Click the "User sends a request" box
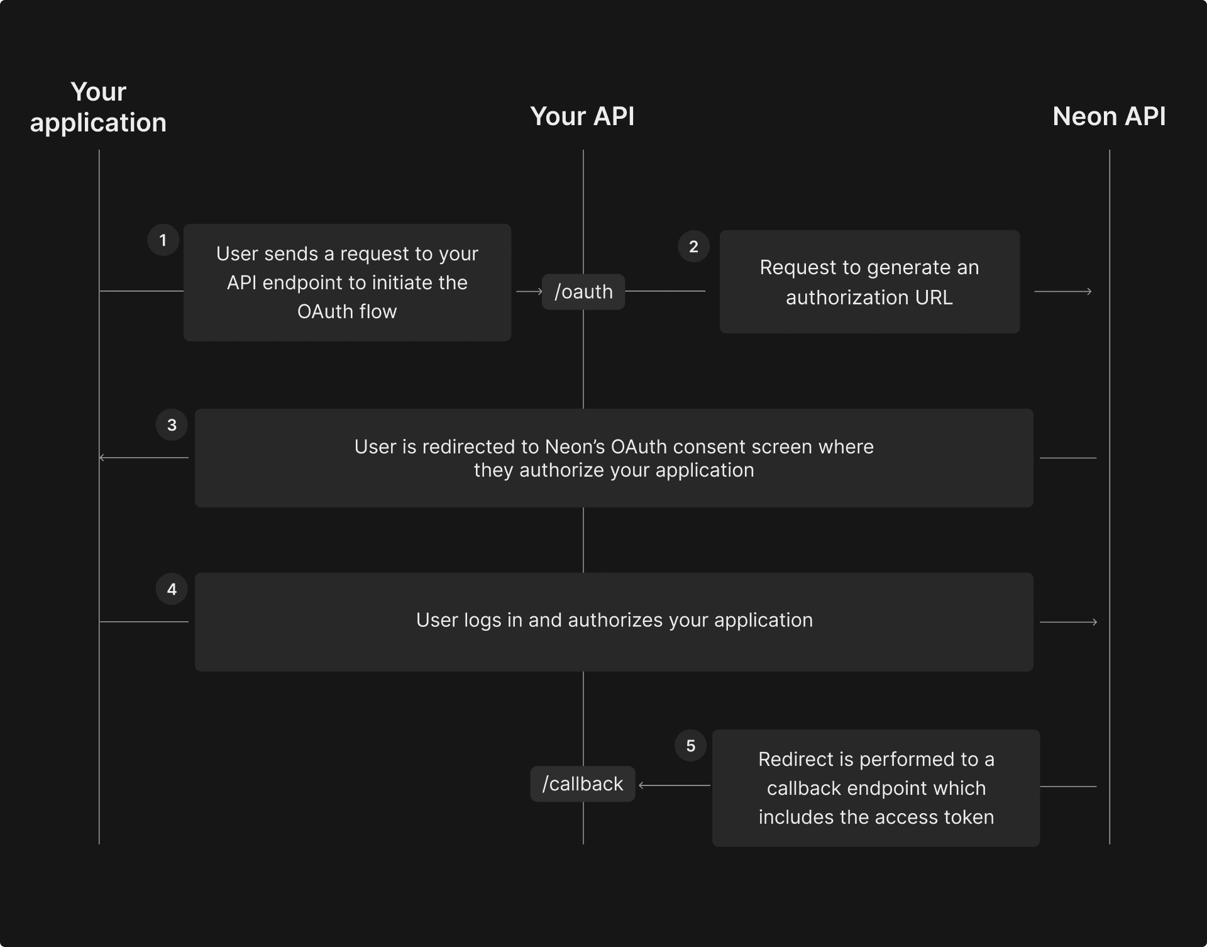Viewport: 1207px width, 947px height. (347, 282)
